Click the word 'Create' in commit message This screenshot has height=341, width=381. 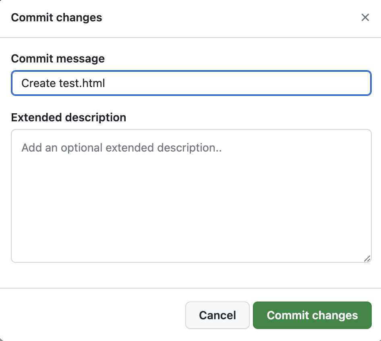(38, 83)
